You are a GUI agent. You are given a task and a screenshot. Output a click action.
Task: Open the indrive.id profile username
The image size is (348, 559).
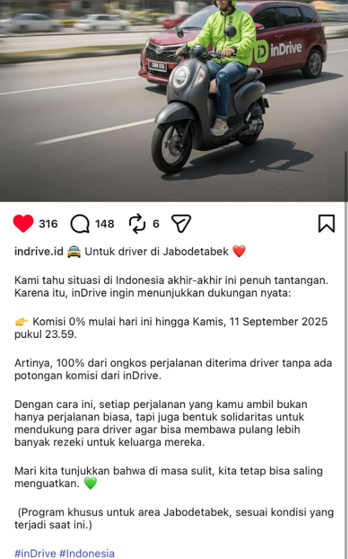(x=39, y=251)
